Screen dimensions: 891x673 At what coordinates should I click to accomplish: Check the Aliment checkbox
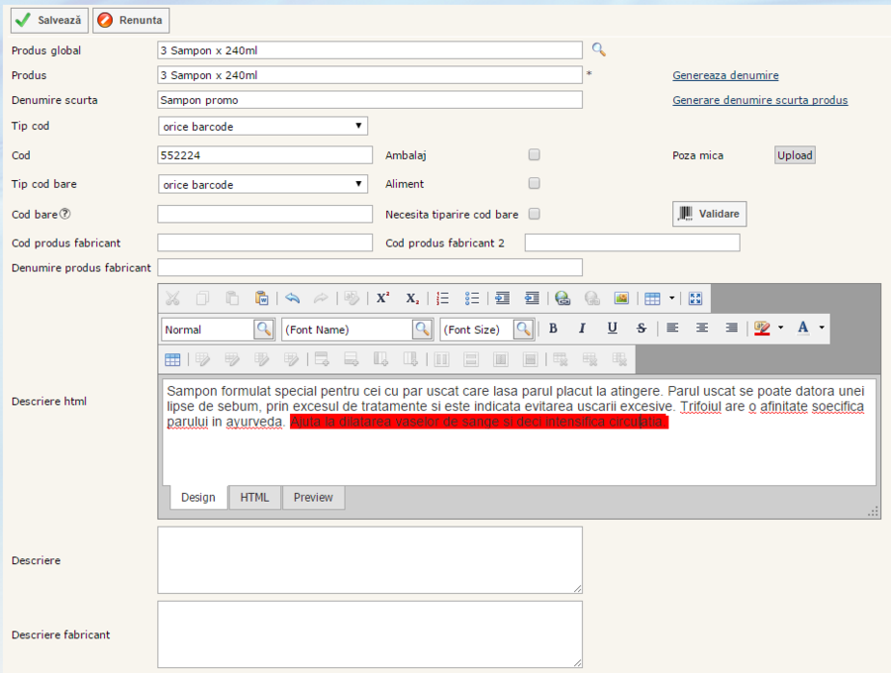[535, 183]
